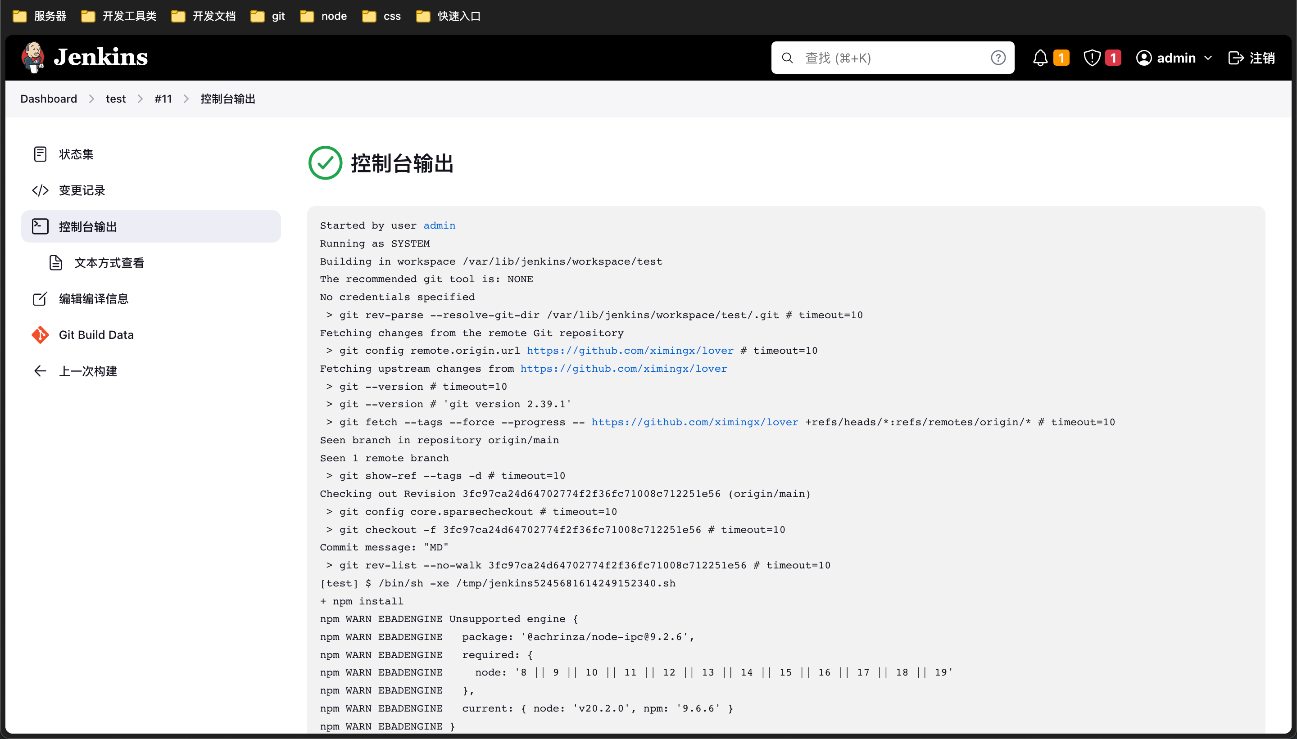Screen dimensions: 1297x739
Task: Open build #11 breadcrumb
Action: (163, 99)
